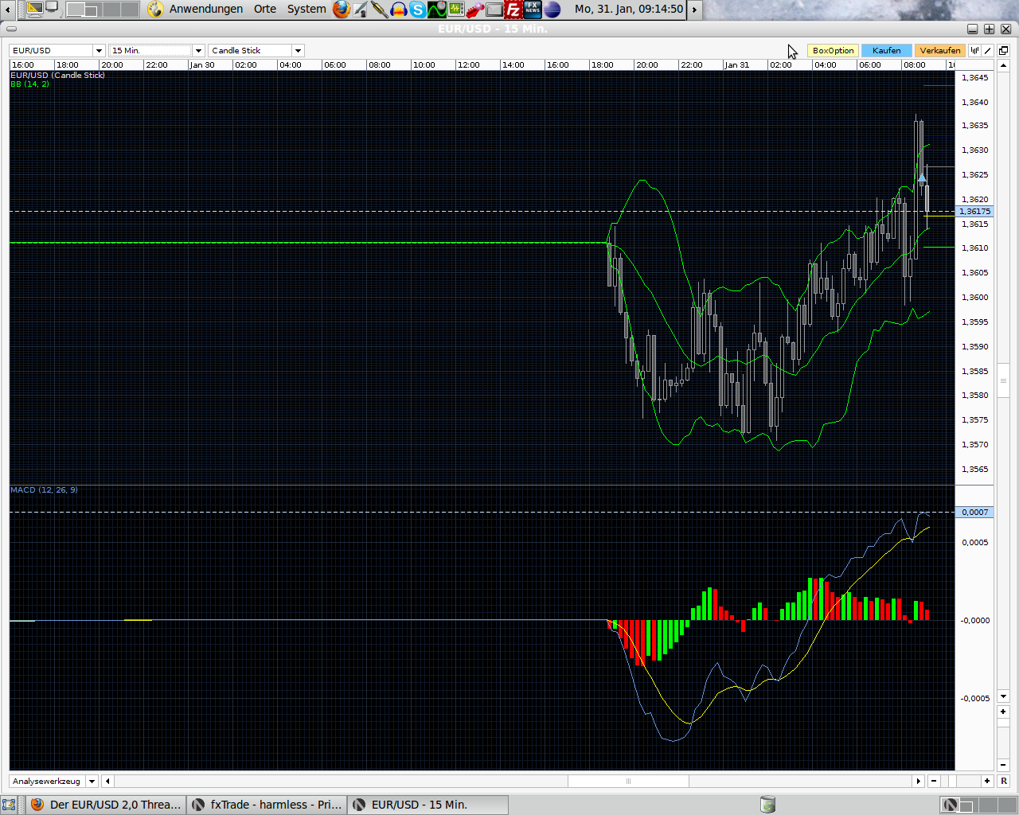The width and height of the screenshot is (1019, 815).
Task: Open the Candle Stick chart type dropdown
Action: point(297,50)
